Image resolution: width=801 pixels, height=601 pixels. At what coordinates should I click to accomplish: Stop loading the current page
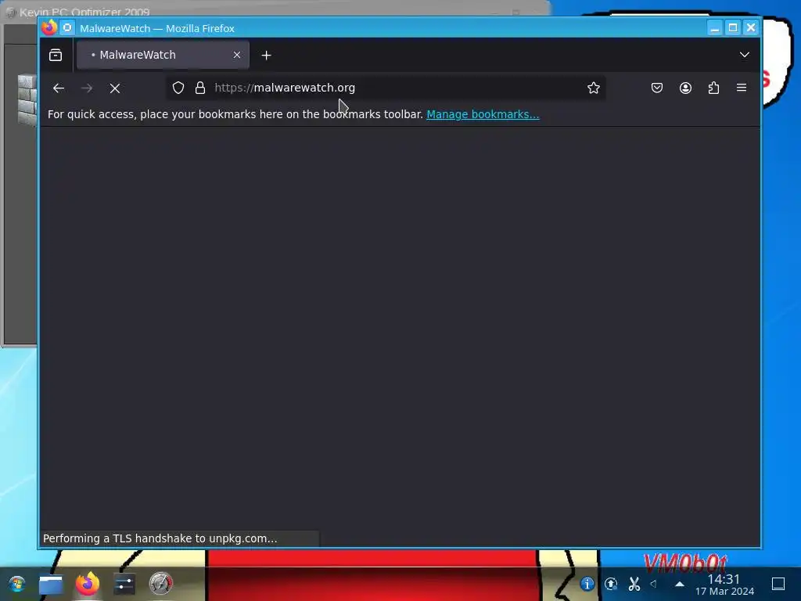click(115, 88)
